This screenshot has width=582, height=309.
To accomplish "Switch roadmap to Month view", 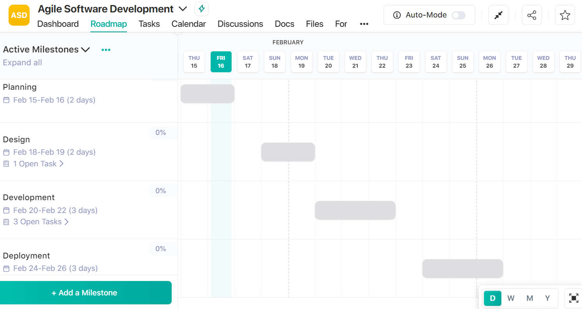I will pyautogui.click(x=529, y=298).
